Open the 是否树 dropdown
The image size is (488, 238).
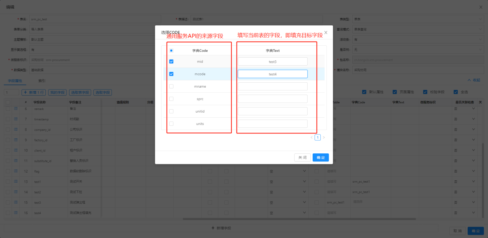point(418,50)
